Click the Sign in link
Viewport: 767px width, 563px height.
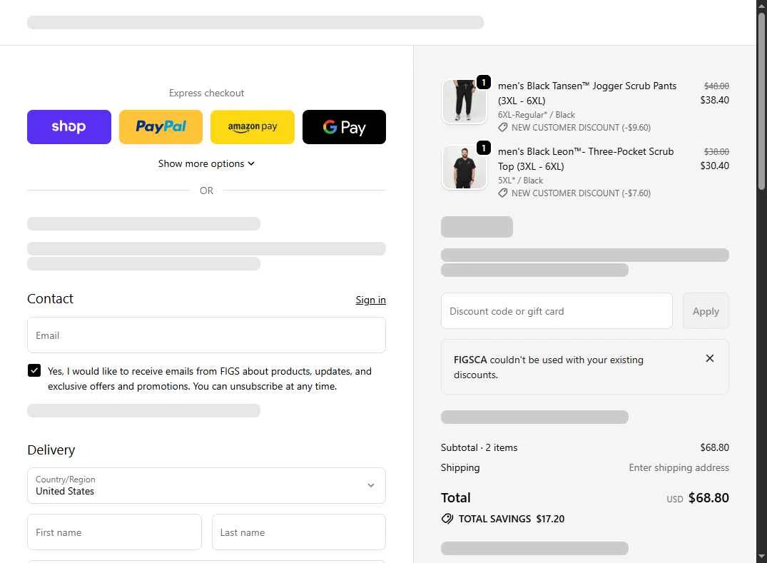point(370,300)
